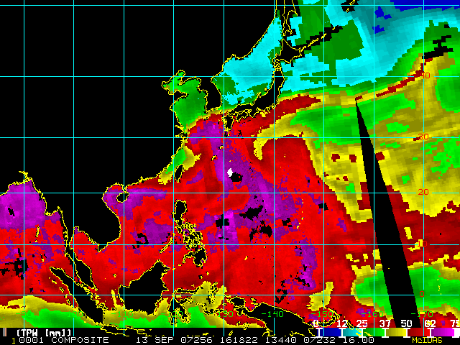Click the '40' latitude label
Viewport: 460px width, 345px height.
tap(425, 75)
